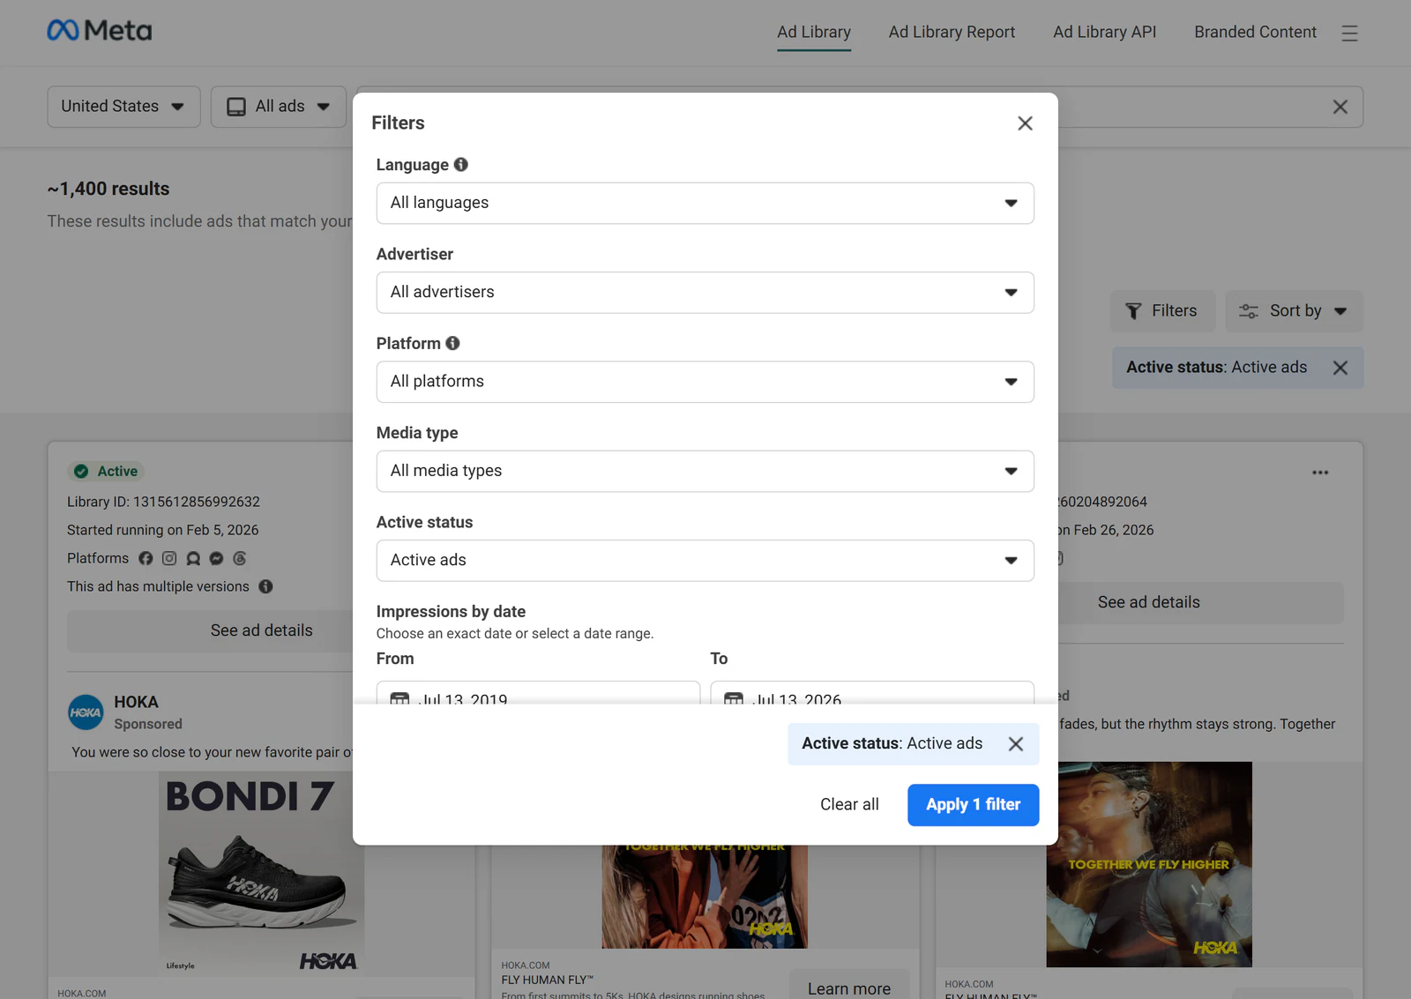
Task: Clear the search bar with X
Action: pyautogui.click(x=1340, y=107)
